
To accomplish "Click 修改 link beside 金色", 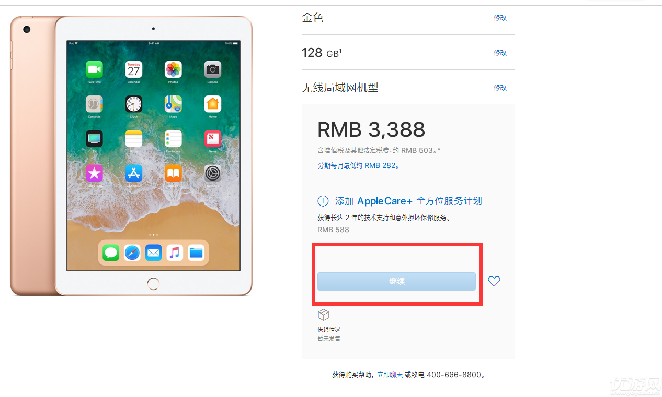I will [500, 18].
